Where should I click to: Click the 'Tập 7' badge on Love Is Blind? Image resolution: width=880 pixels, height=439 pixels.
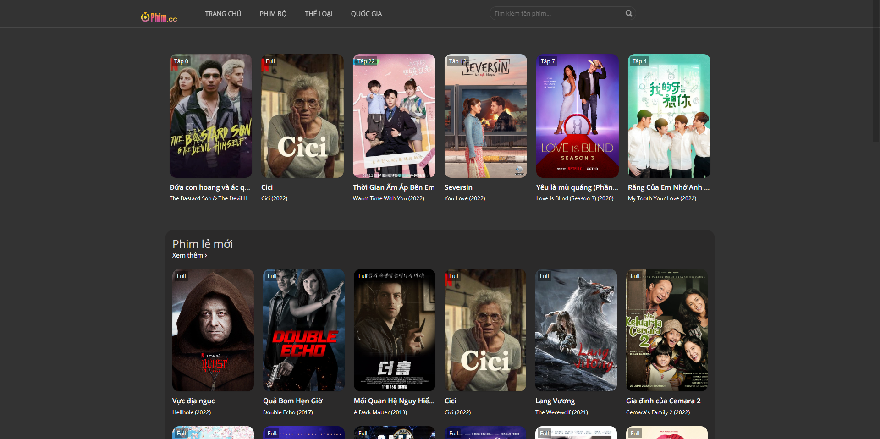[548, 61]
